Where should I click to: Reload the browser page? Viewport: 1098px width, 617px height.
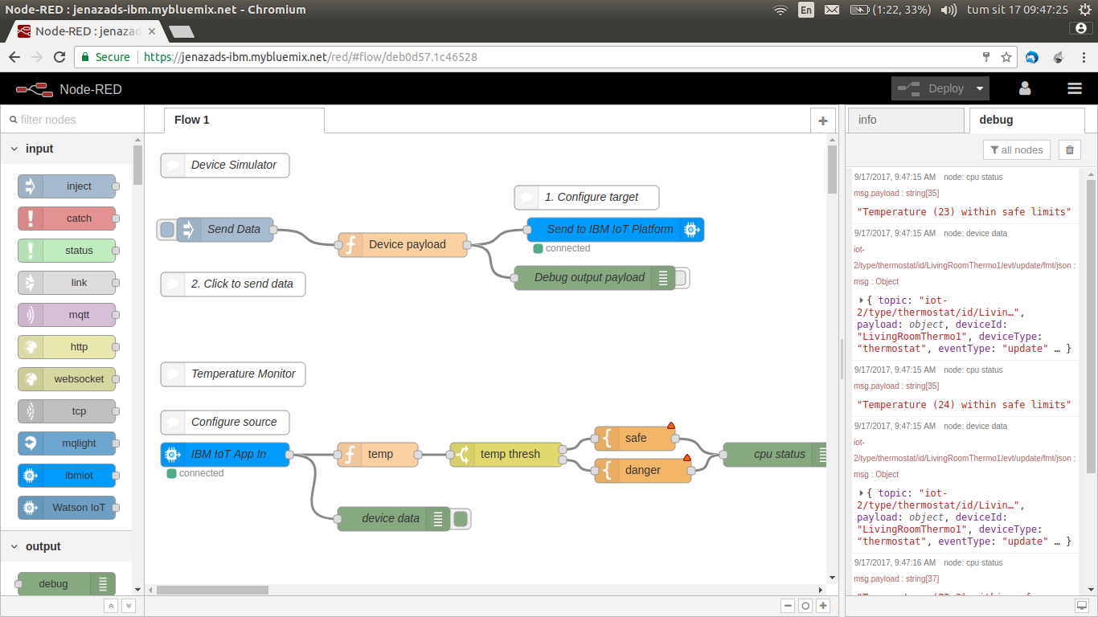point(59,57)
